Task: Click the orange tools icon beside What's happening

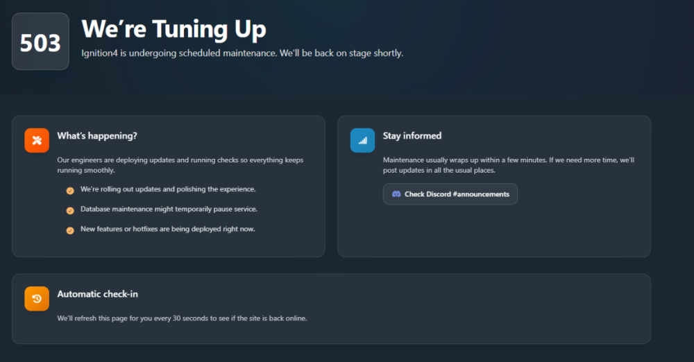Action: [x=37, y=140]
